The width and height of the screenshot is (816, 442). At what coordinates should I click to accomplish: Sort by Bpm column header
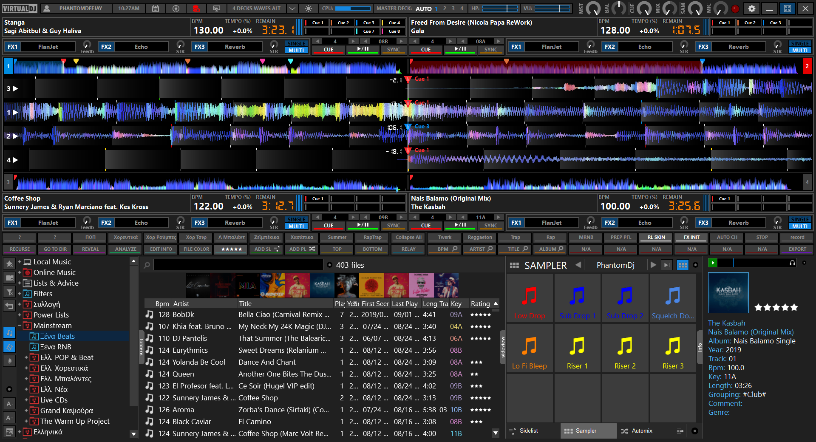(x=162, y=304)
